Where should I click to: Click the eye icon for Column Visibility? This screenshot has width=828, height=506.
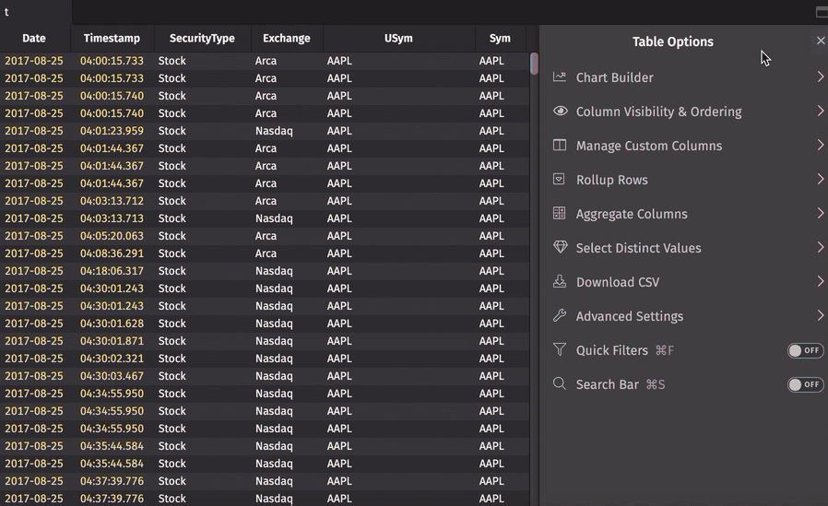[559, 112]
